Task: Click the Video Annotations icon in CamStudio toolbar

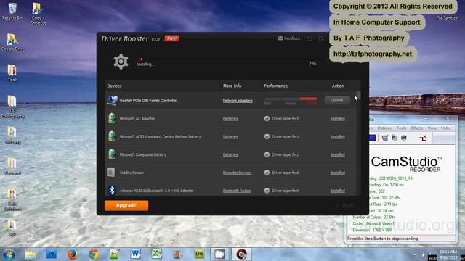Action: click(404, 138)
